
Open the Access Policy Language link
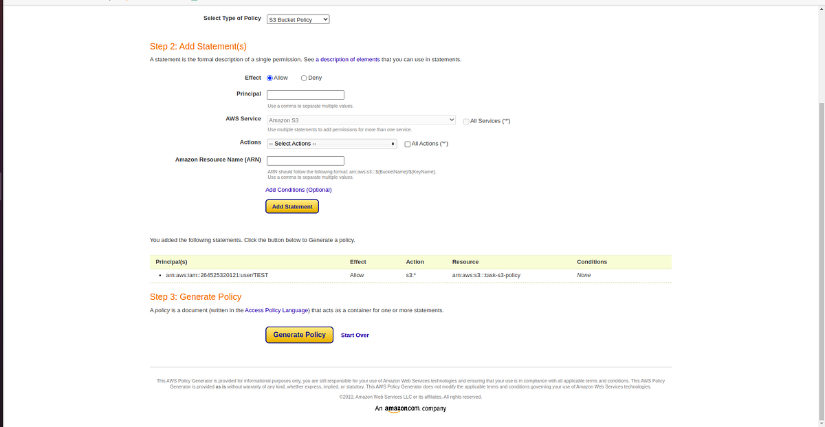276,310
